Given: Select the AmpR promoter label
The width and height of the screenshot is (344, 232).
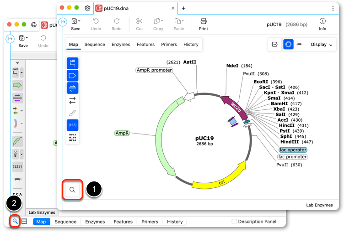Looking at the screenshot, I should click(154, 70).
